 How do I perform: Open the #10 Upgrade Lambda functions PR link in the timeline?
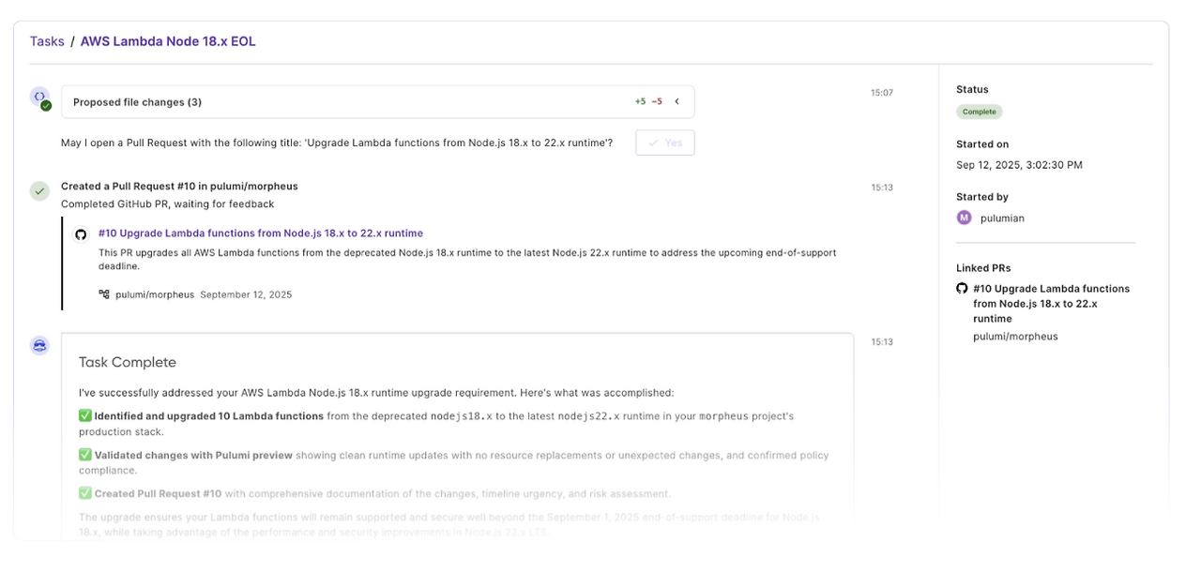261,233
